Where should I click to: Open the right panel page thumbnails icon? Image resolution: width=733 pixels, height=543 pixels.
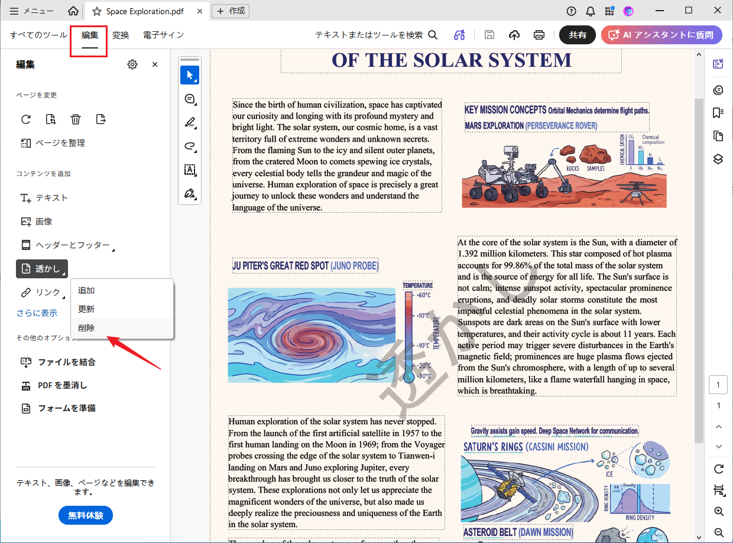pos(718,136)
